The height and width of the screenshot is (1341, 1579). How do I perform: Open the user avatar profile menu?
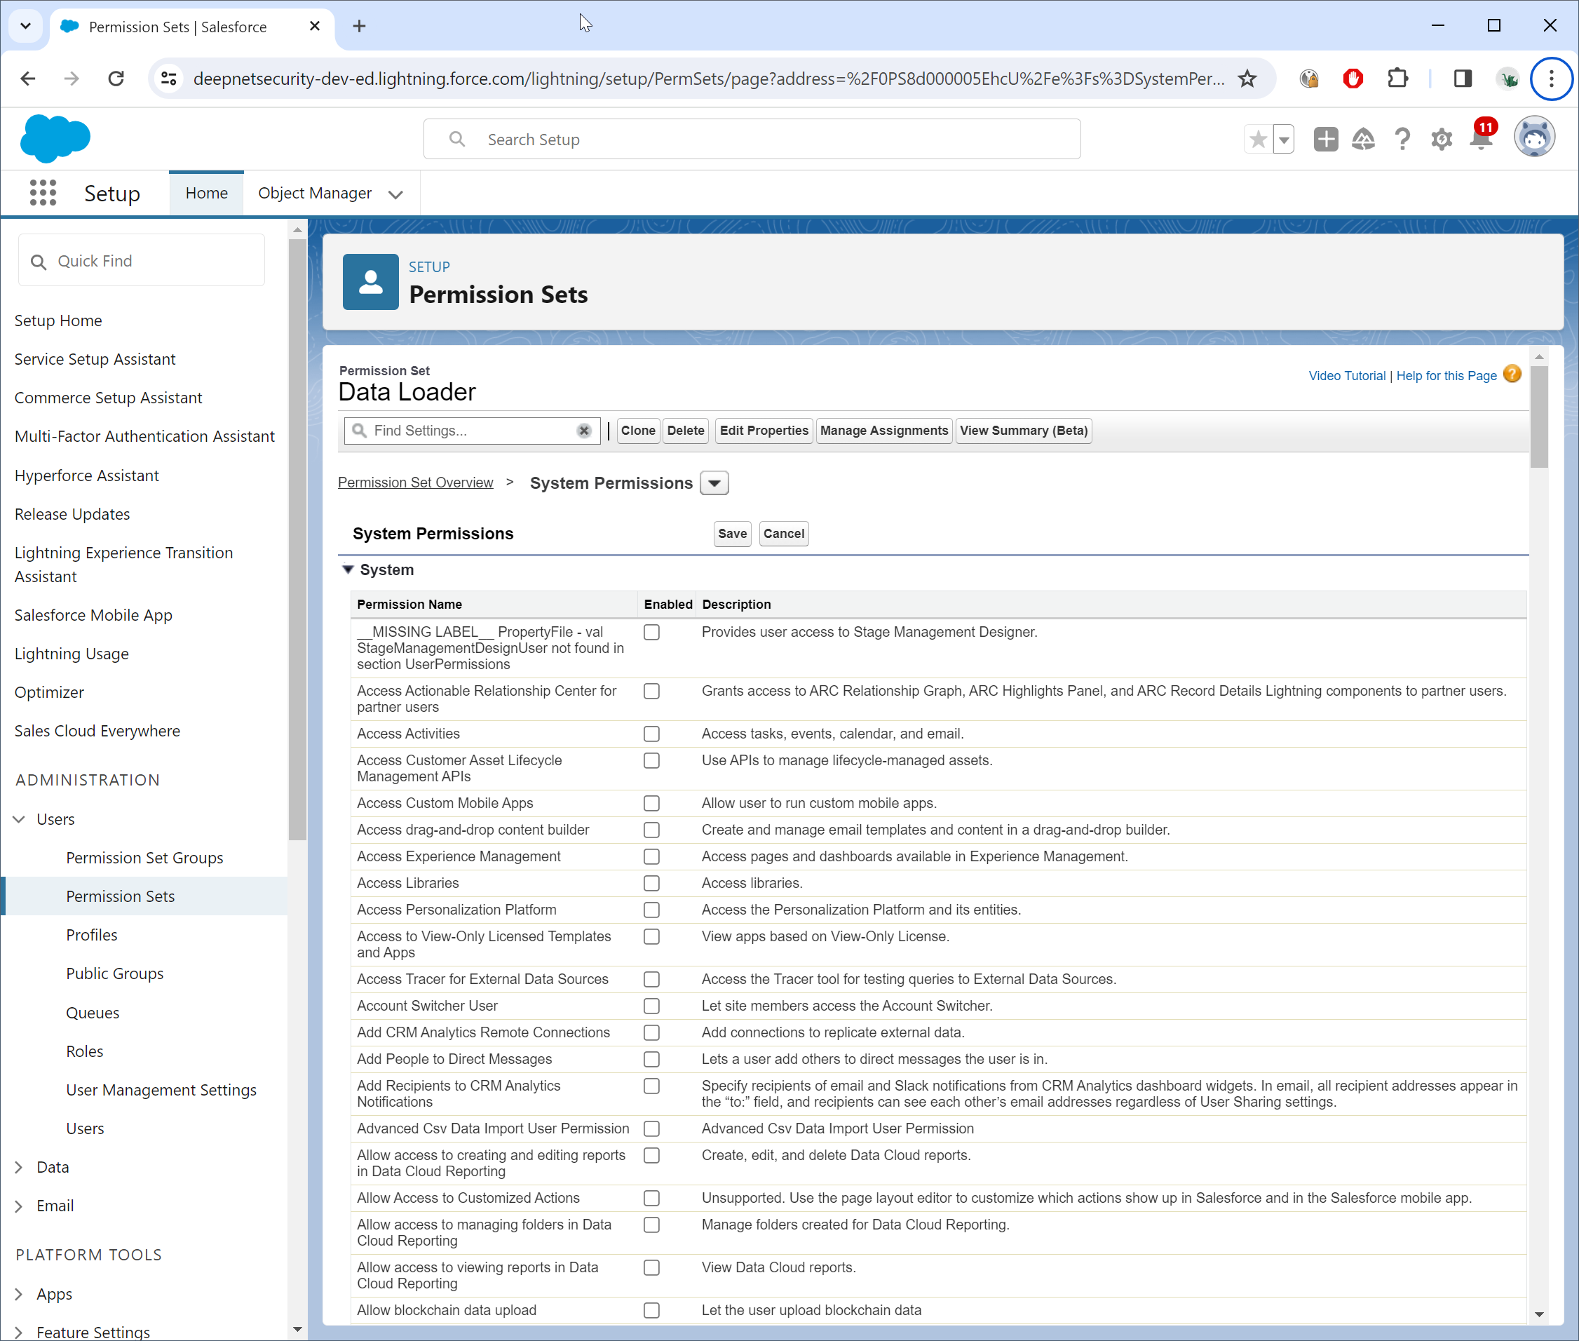[1534, 138]
